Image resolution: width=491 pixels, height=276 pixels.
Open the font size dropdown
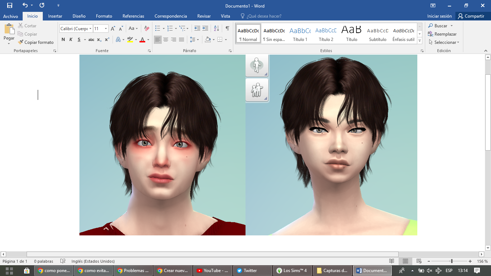(106, 29)
